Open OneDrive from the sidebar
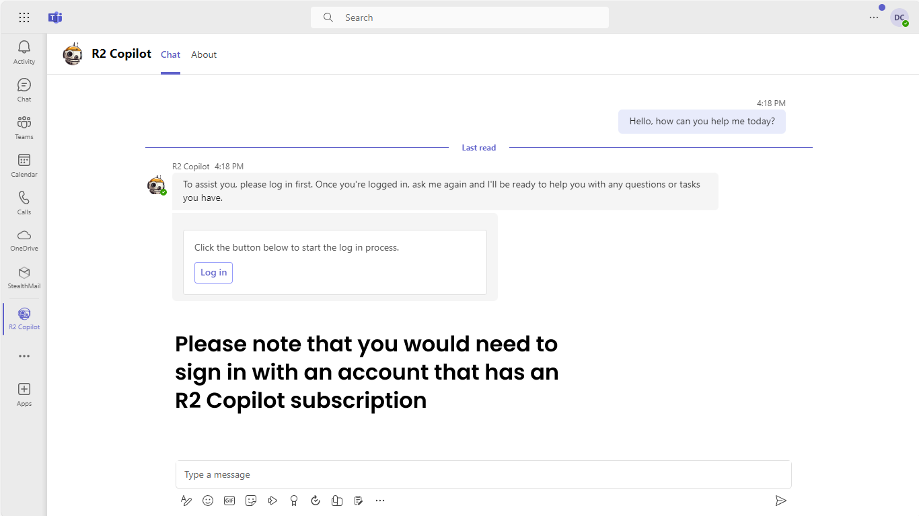 [x=24, y=239]
